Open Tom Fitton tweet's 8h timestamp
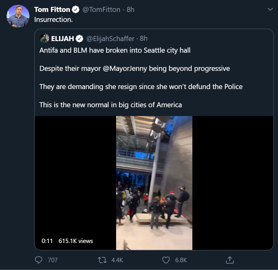 [130, 10]
